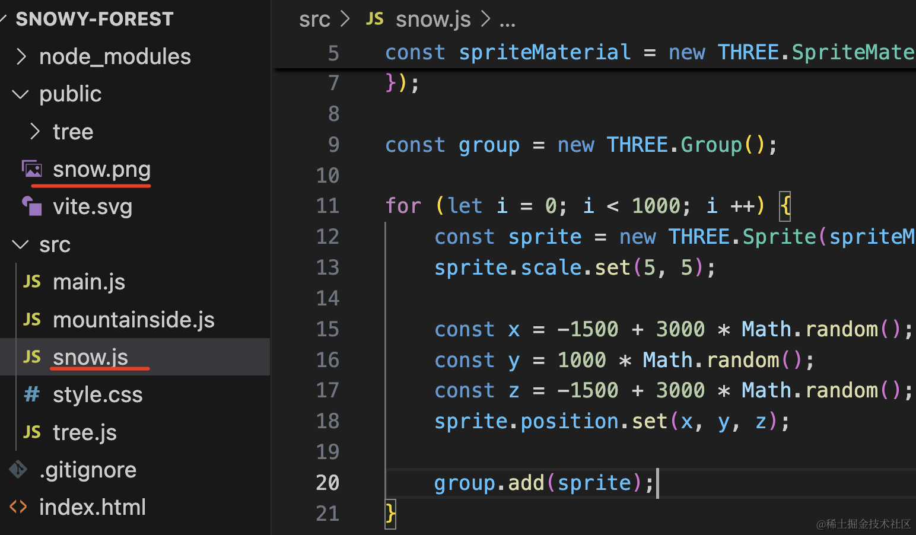Select the src folder label in the explorer

pos(55,244)
